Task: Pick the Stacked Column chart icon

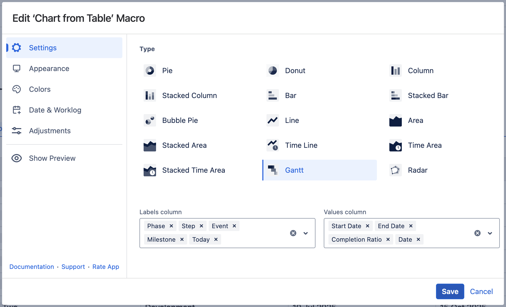Action: tap(150, 95)
